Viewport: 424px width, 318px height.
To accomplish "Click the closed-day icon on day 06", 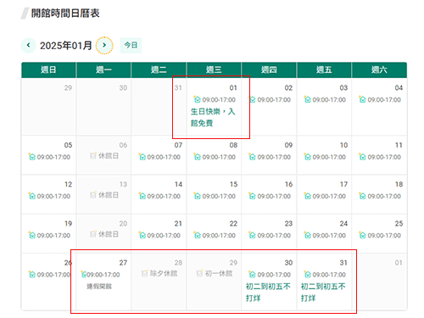I will (x=93, y=156).
